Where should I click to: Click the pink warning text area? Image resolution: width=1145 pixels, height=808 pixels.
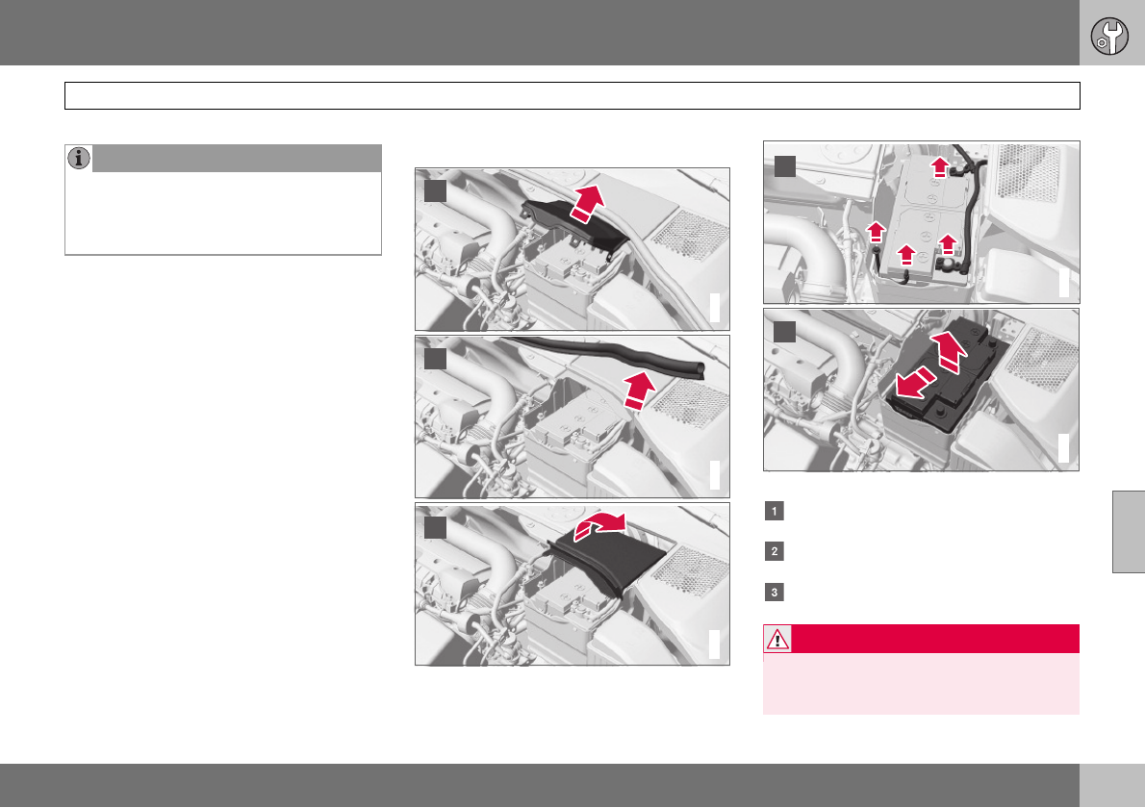pyautogui.click(x=921, y=683)
